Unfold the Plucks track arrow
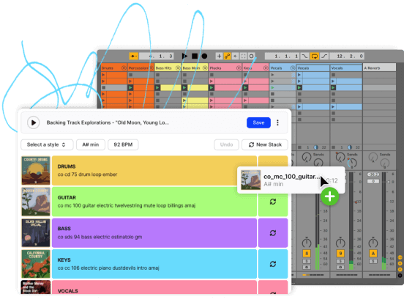This screenshot has width=404, height=305. [x=239, y=68]
